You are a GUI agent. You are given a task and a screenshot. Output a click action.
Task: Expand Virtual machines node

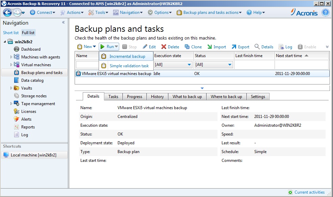click(x=11, y=65)
